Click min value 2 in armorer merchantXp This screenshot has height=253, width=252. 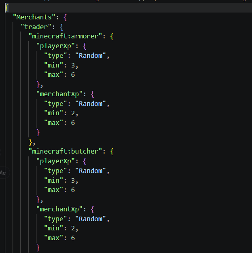(x=73, y=113)
